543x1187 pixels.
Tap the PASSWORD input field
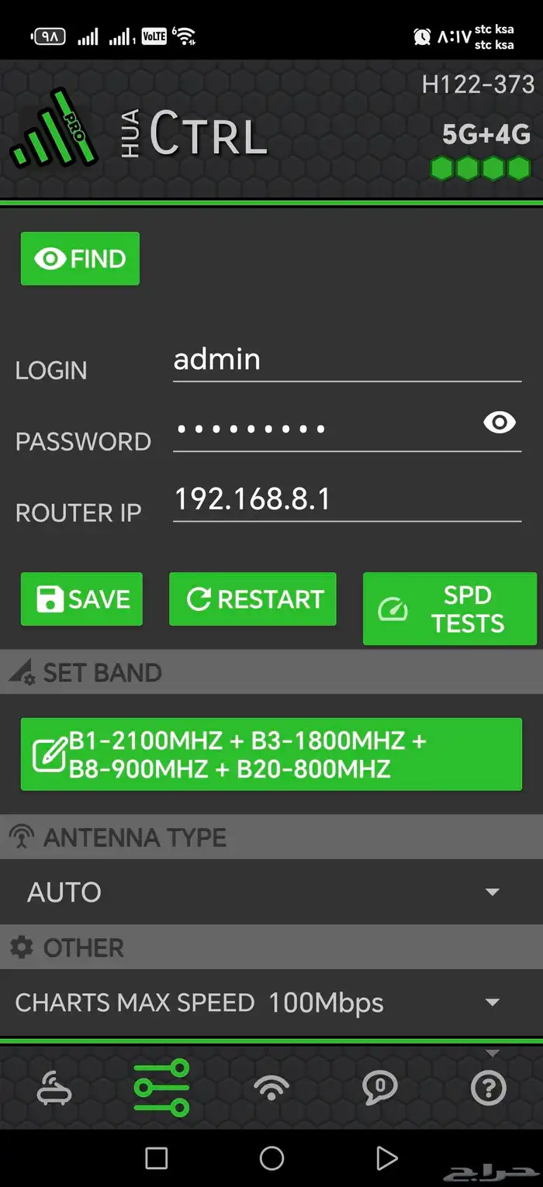pyautogui.click(x=326, y=428)
